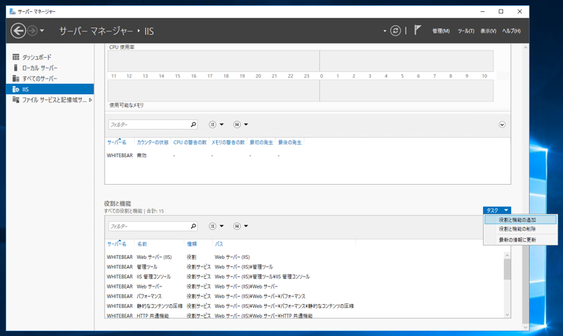Click the すべてのサーバー icon
563x336 pixels.
(16, 79)
